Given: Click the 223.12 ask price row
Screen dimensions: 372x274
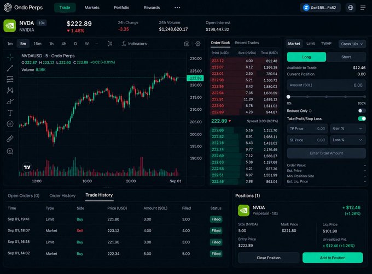Looking at the screenshot, I should click(x=245, y=61).
